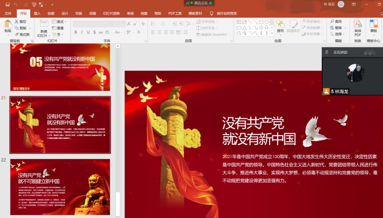Click the Find (查找) icon

pos(336,22)
